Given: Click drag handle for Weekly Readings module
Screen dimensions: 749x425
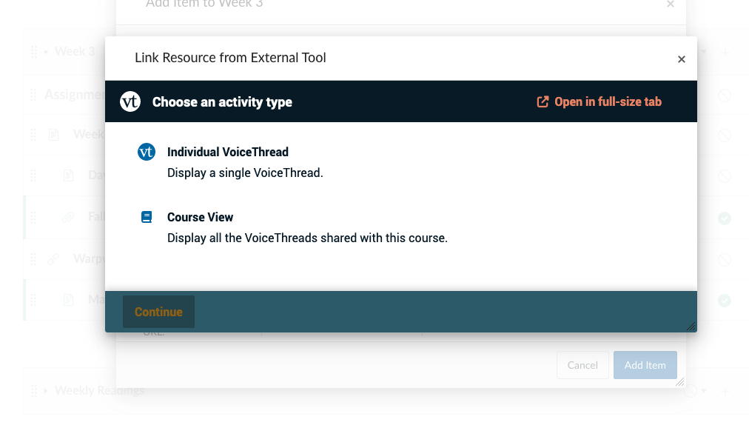Looking at the screenshot, I should (x=33, y=391).
